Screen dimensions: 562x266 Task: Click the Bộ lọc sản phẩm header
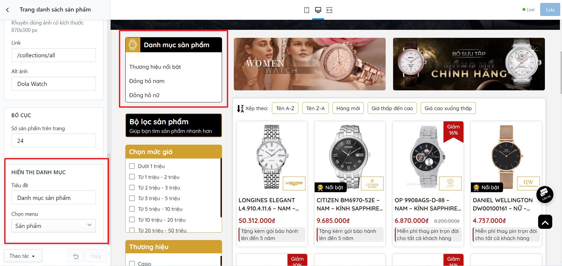point(173,125)
